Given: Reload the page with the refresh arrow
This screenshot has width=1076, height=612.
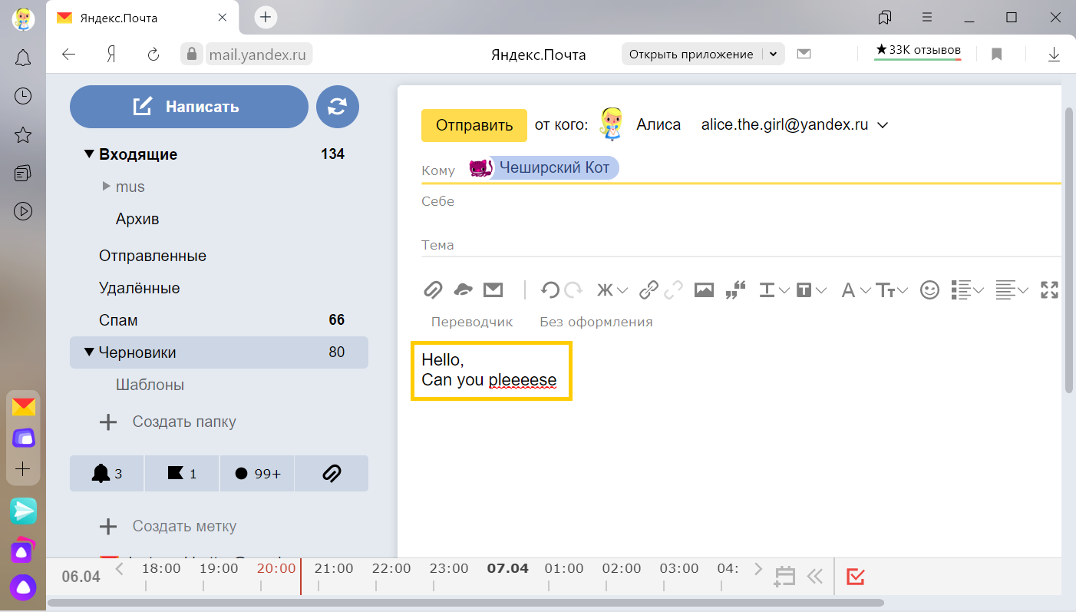Looking at the screenshot, I should pyautogui.click(x=153, y=55).
